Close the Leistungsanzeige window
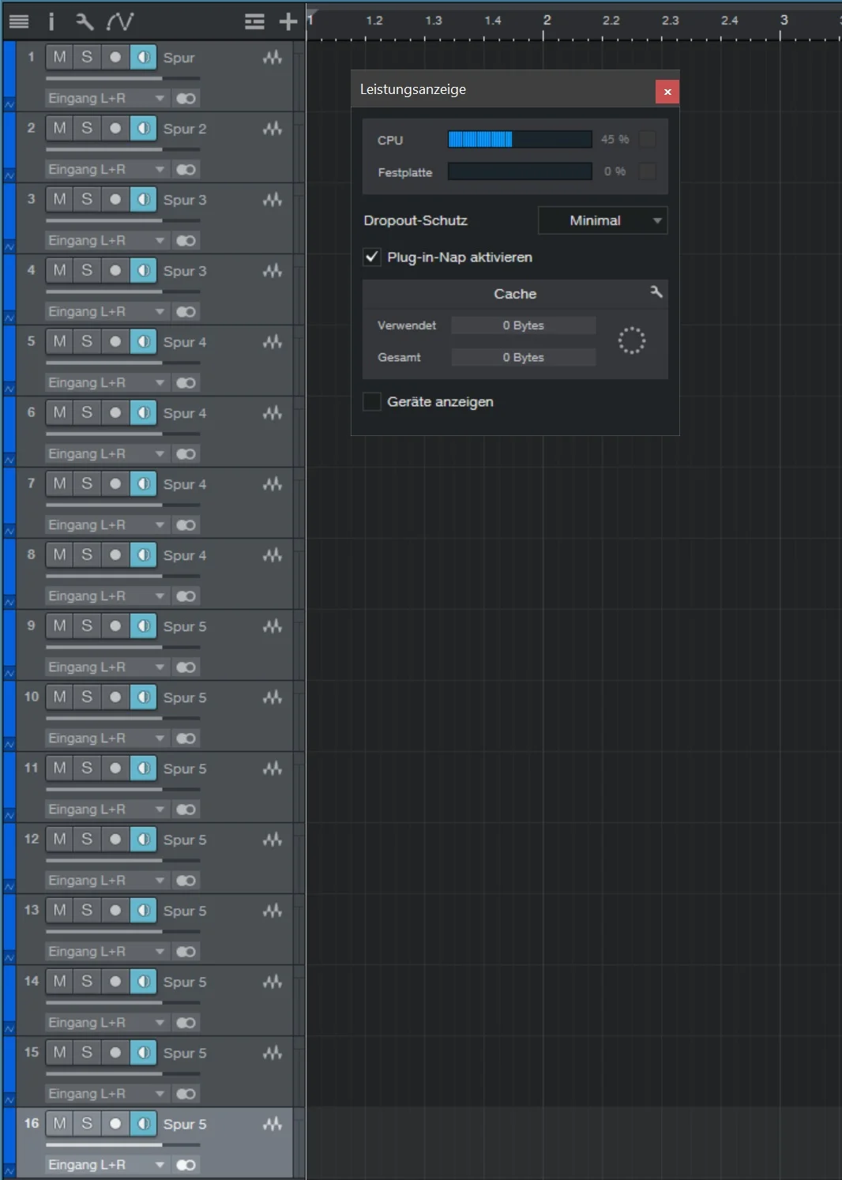Viewport: 842px width, 1180px height. coord(667,92)
